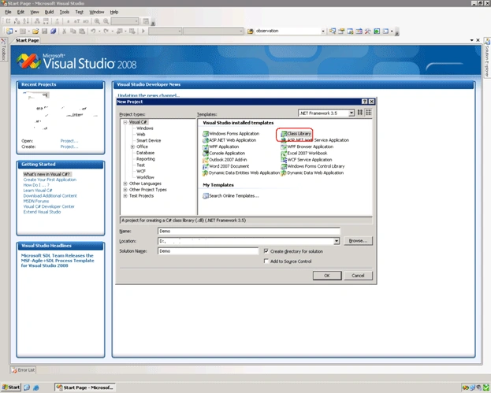491x393 pixels.
Task: Click the dialog Help question mark button
Action: click(x=364, y=102)
